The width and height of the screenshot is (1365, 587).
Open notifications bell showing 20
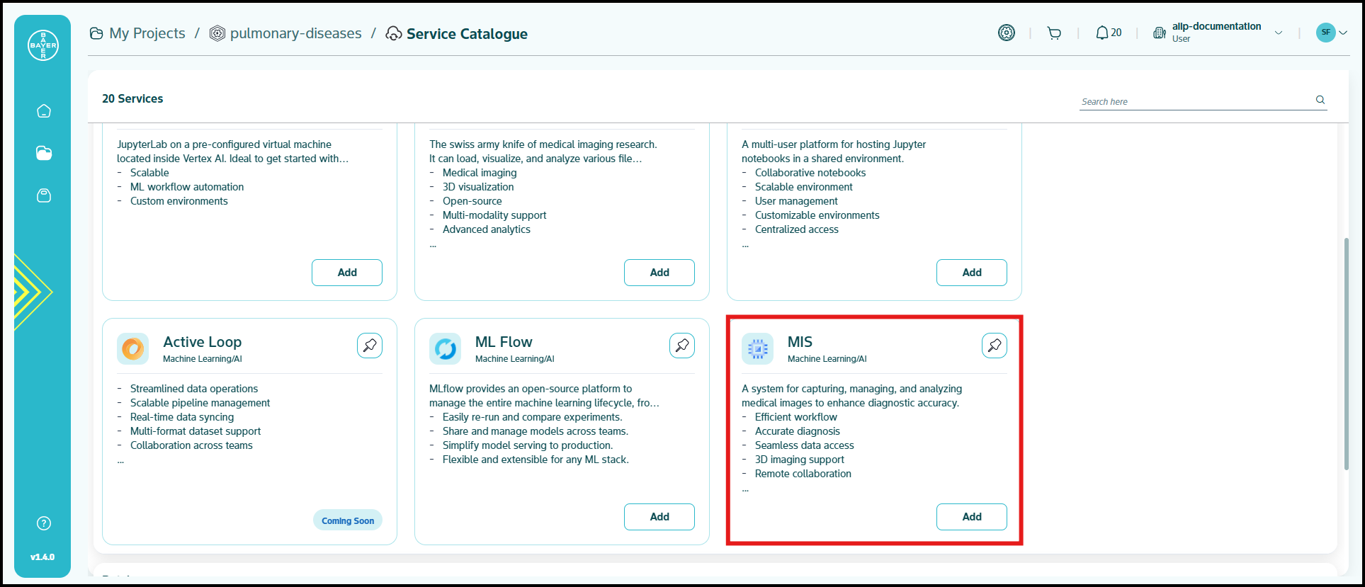tap(1108, 33)
